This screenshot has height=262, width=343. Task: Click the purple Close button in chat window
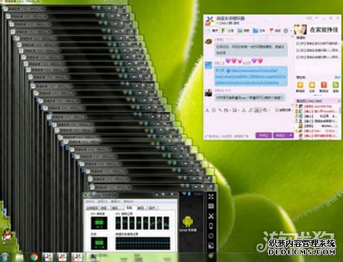coord(263,135)
